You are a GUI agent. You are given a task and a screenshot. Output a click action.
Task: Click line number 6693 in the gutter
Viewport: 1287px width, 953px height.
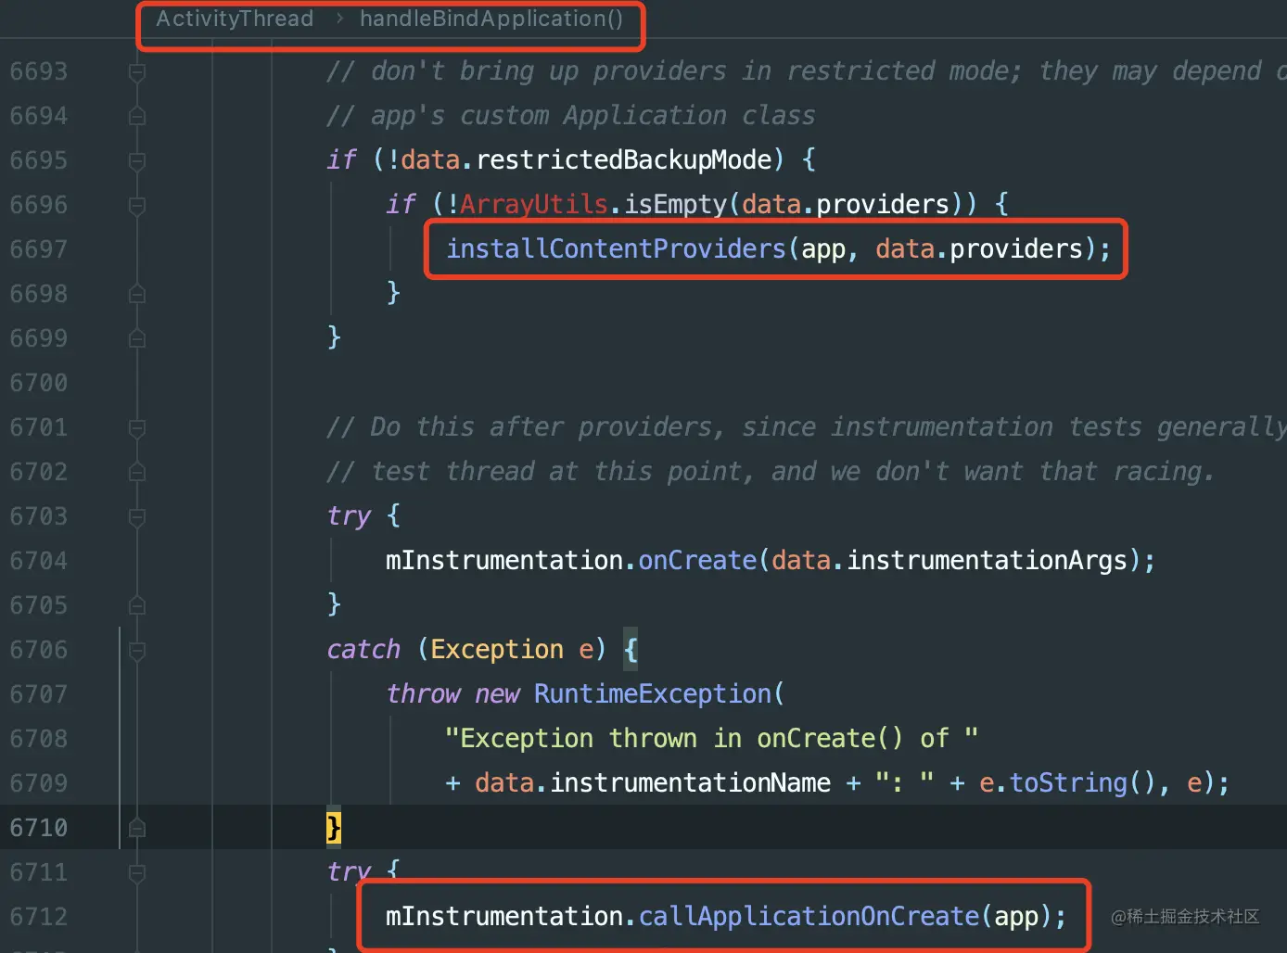click(x=39, y=71)
